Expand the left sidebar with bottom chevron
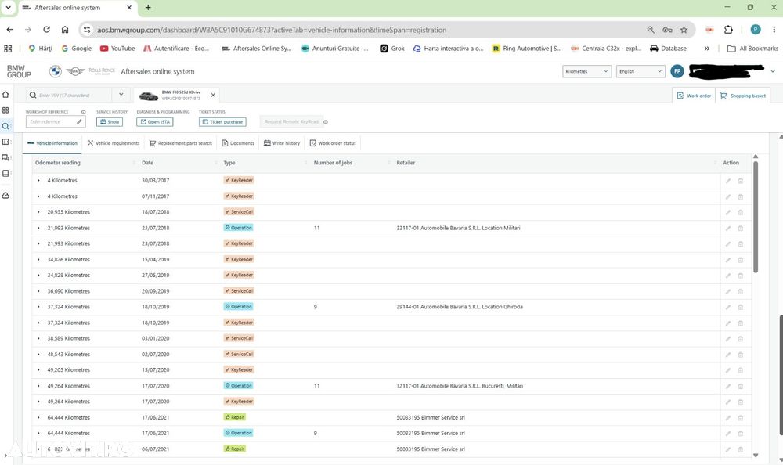Screen dimensions: 783x465 (5, 456)
